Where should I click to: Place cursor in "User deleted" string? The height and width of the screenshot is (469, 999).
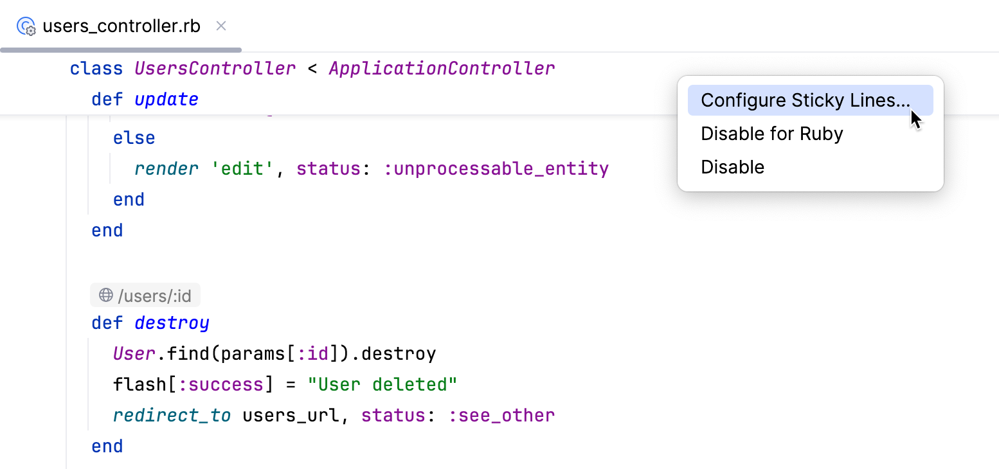pyautogui.click(x=382, y=384)
